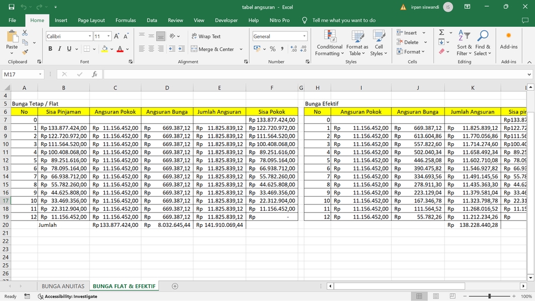Click Accessibility: Investigate in status bar
Screen dimensions: 535x301
click(x=71, y=297)
